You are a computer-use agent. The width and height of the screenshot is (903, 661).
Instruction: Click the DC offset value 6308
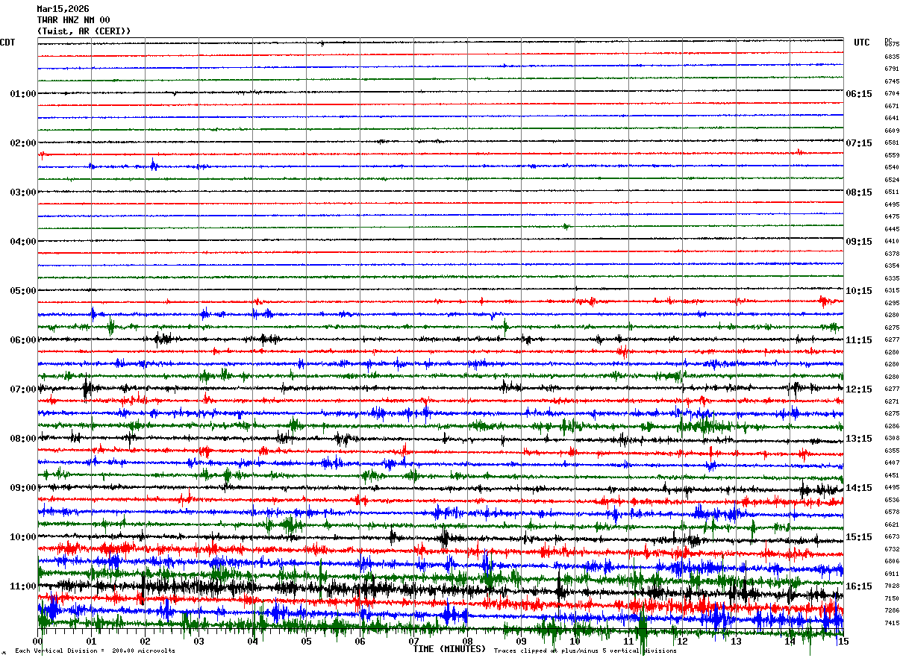click(x=892, y=439)
